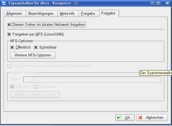The image size is (172, 126).
Task: Toggle NFS Schreibbar checkbox
Action: (x=36, y=47)
